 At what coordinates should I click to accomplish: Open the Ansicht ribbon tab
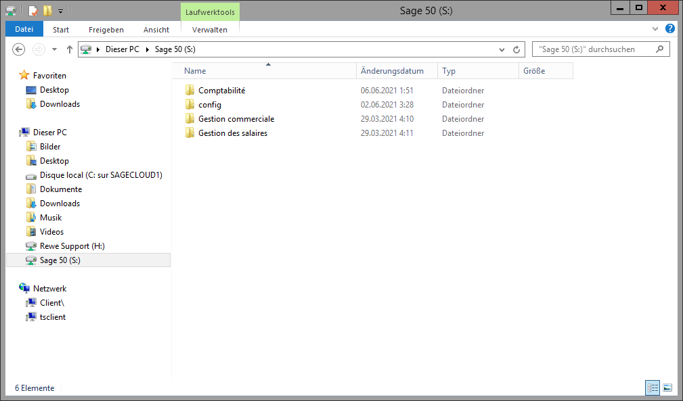click(x=156, y=30)
